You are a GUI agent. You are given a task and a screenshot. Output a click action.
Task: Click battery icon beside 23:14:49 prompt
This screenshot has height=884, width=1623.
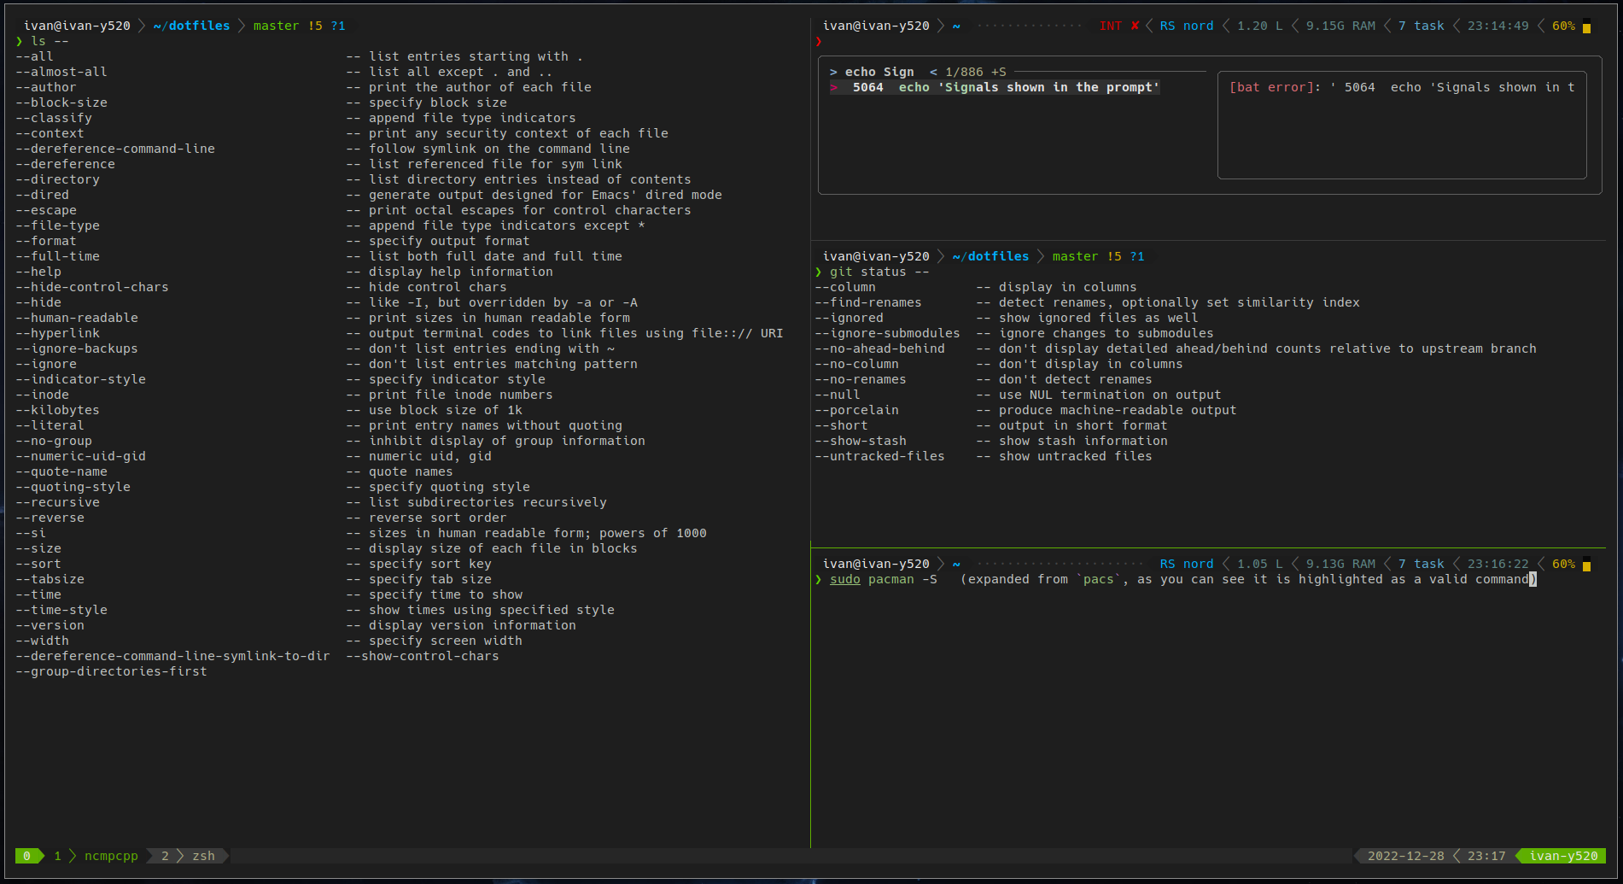pos(1586,26)
